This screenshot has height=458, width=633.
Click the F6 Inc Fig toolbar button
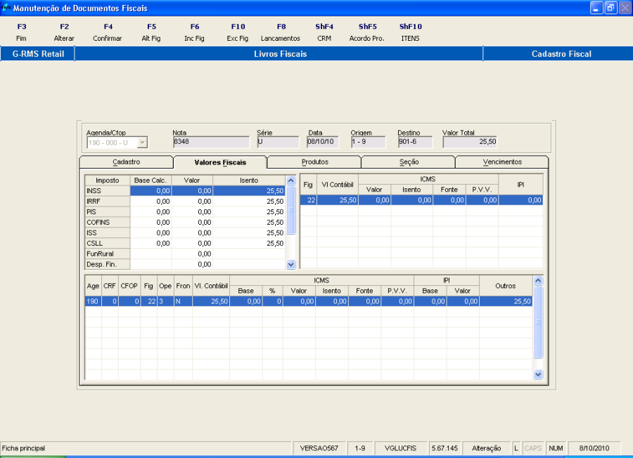point(194,32)
